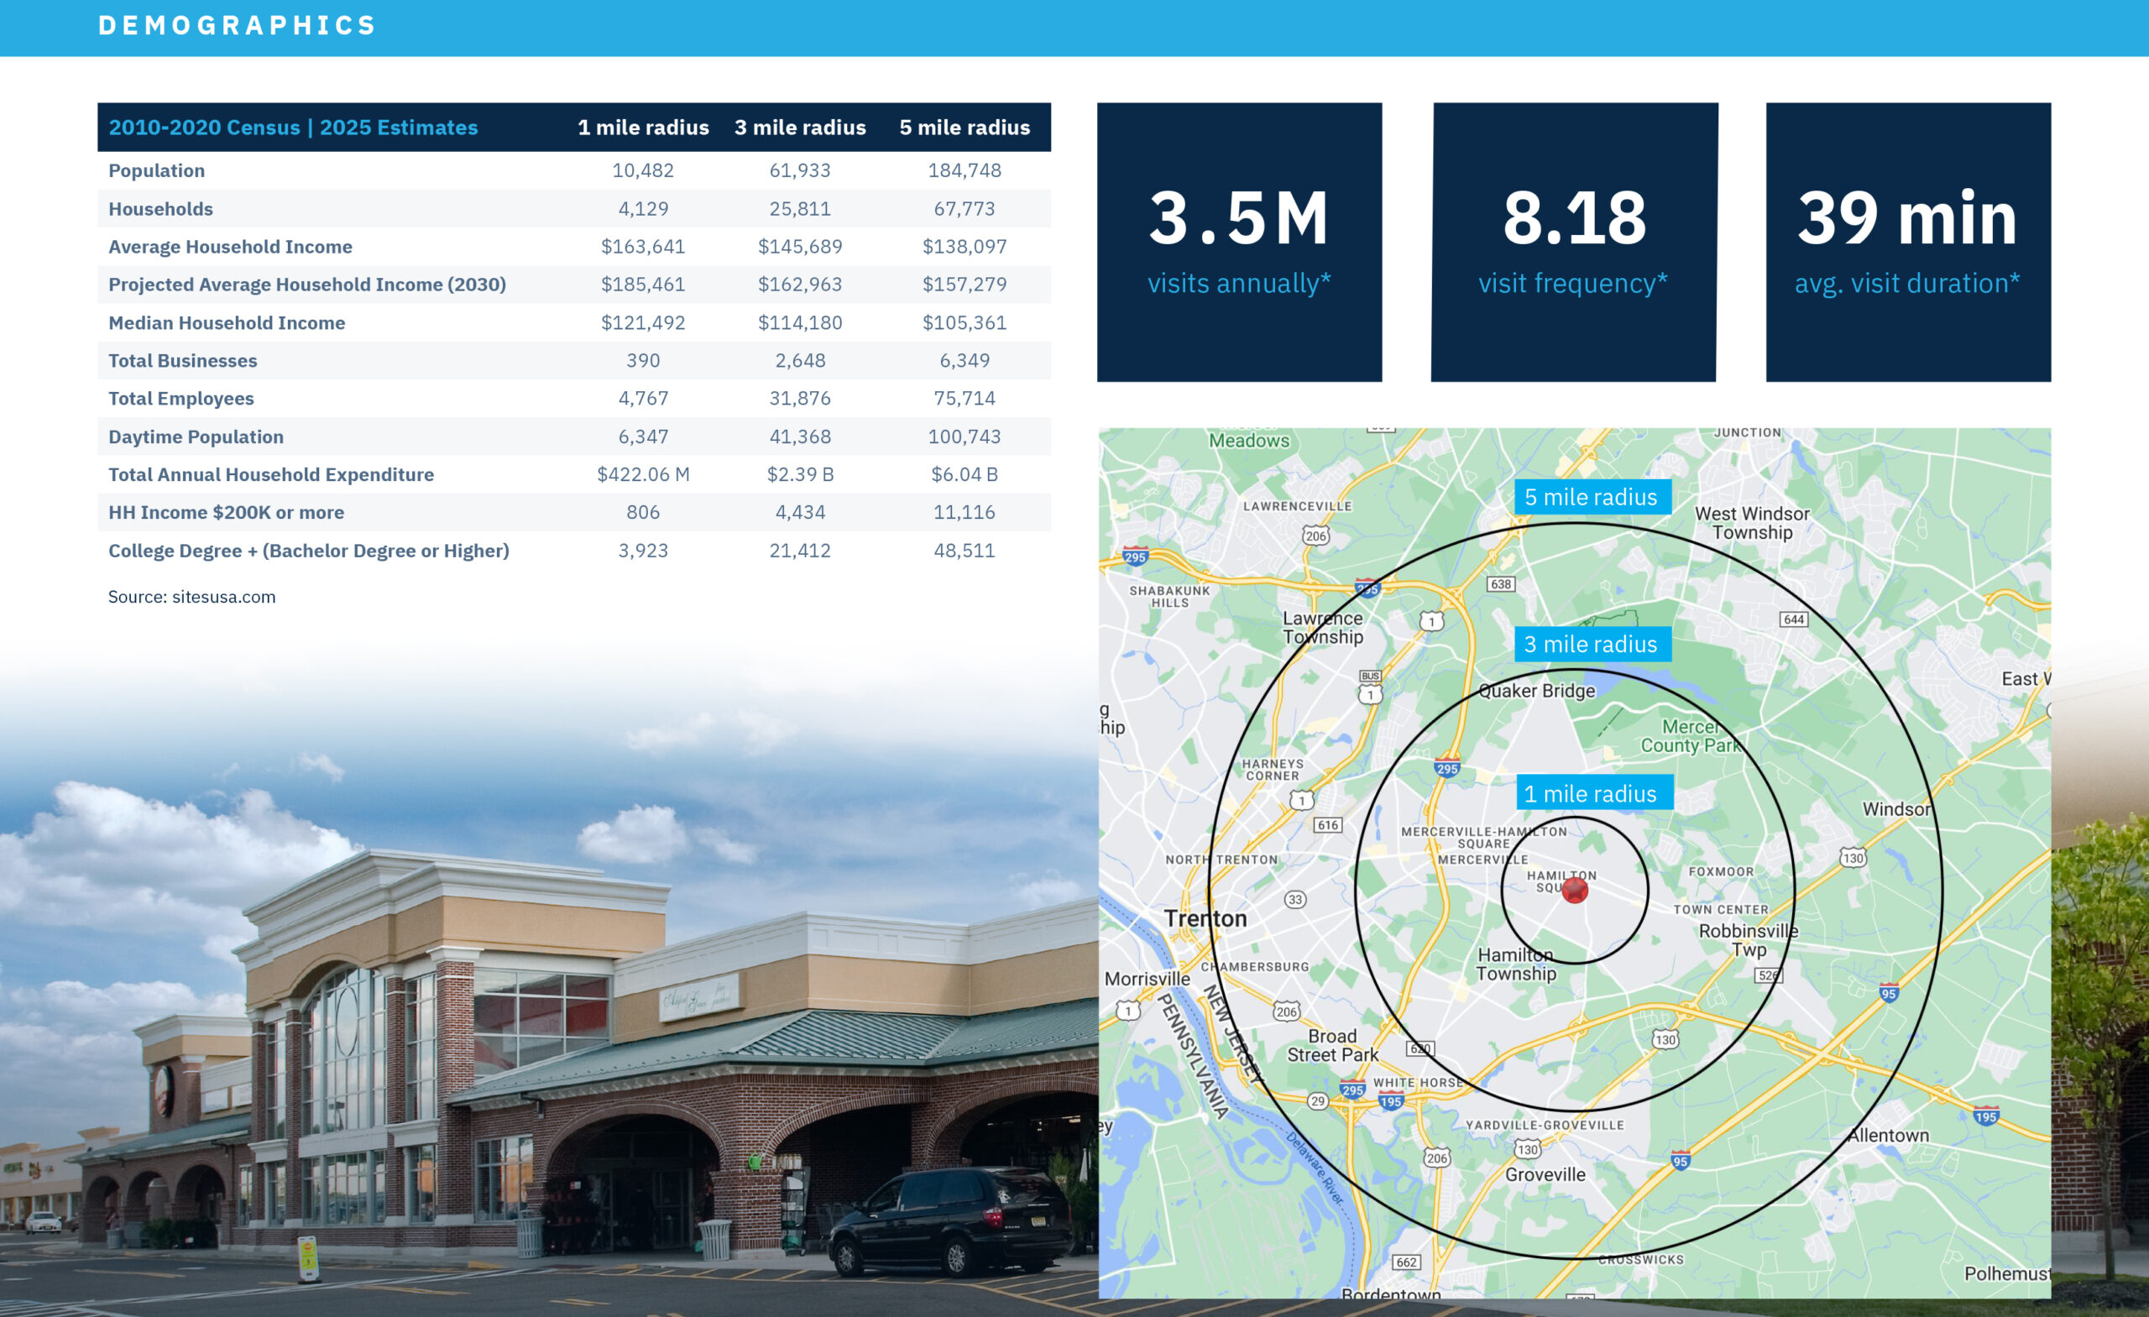
Task: Click the Route 33 road shield
Action: coord(1295,899)
